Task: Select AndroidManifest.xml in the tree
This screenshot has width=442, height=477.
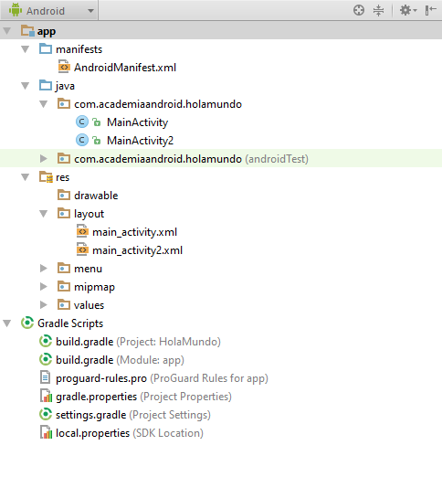Action: point(125,68)
